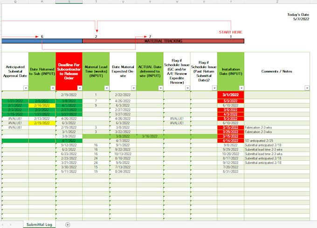
Task: Click previous sheet navigation arrow
Action: pos(3,225)
